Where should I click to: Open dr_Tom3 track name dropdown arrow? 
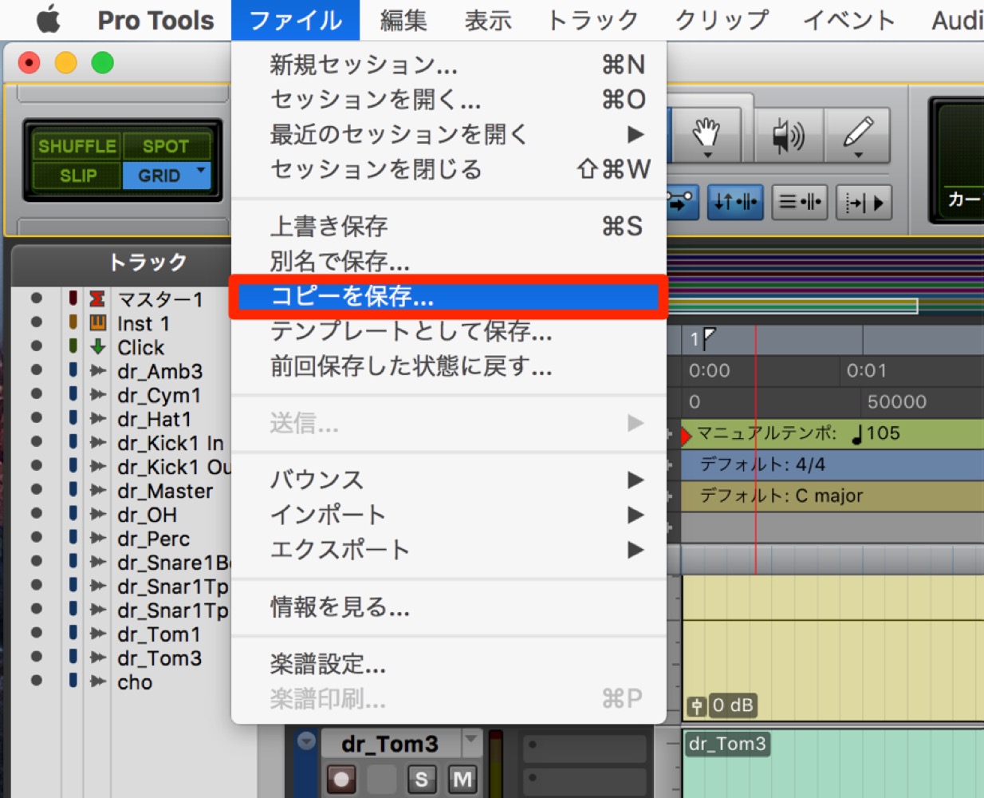(x=471, y=741)
